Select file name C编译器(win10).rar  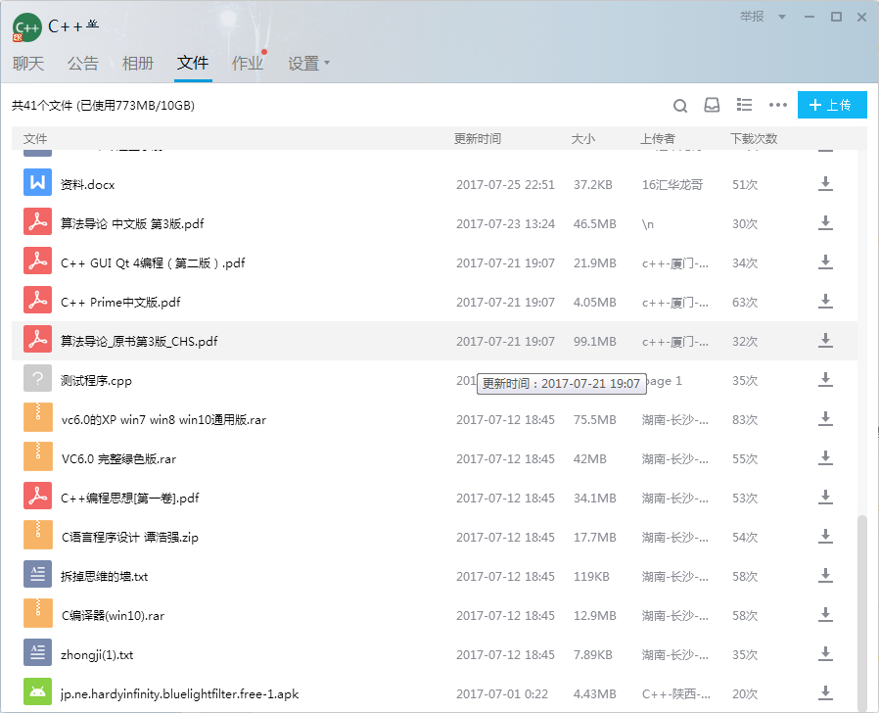point(113,616)
